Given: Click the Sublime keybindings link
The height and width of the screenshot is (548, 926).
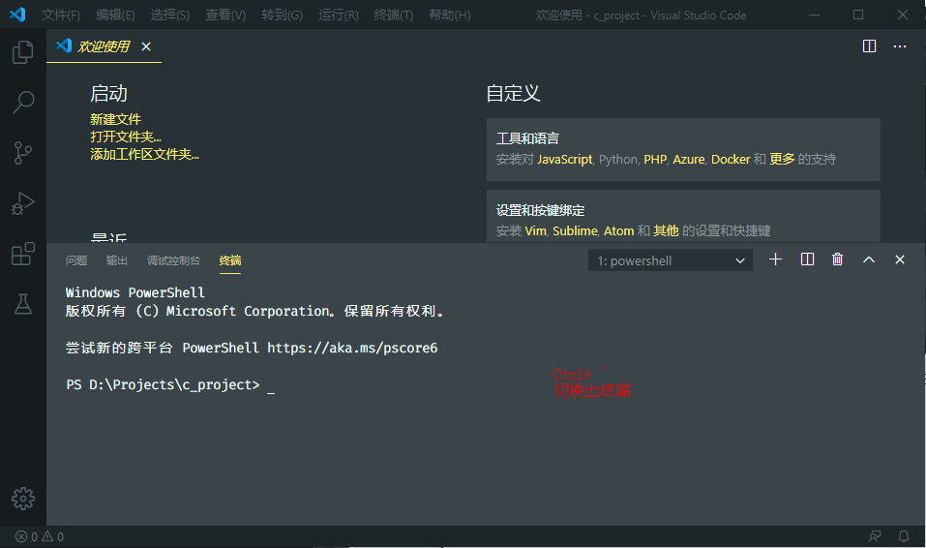Looking at the screenshot, I should (575, 230).
